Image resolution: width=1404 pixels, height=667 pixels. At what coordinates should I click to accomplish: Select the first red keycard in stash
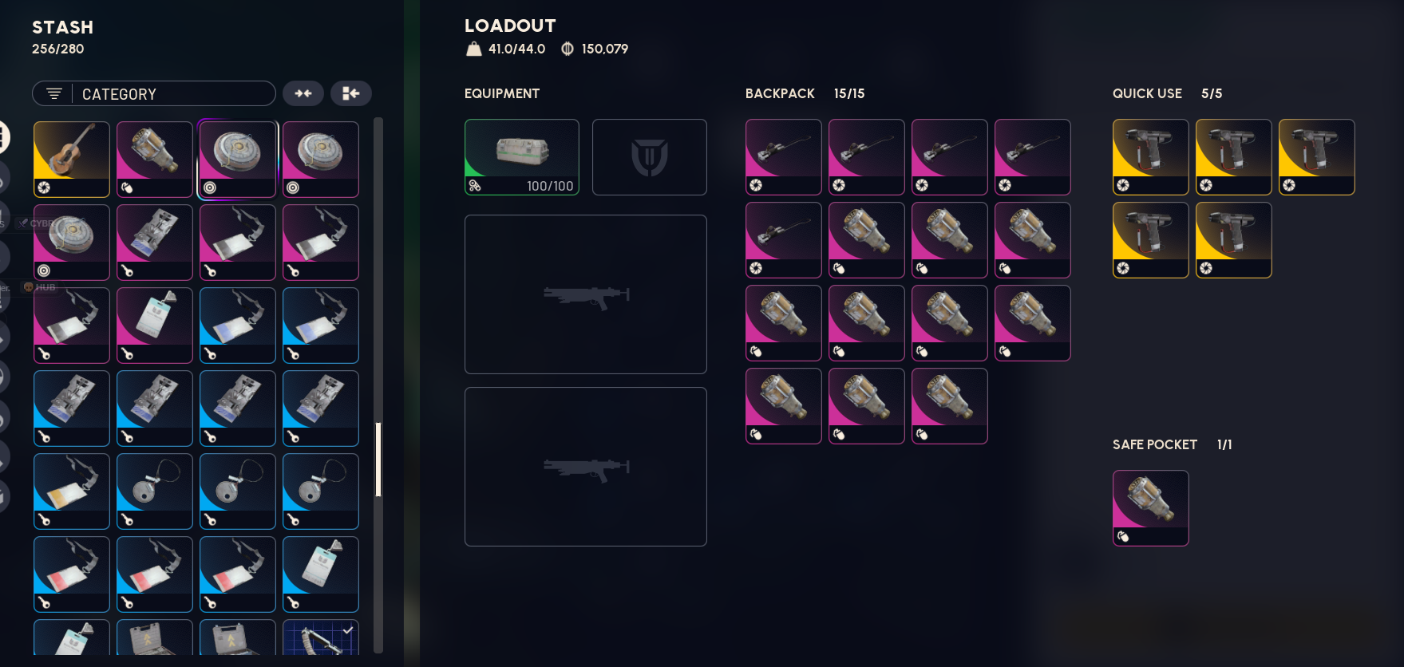(72, 574)
